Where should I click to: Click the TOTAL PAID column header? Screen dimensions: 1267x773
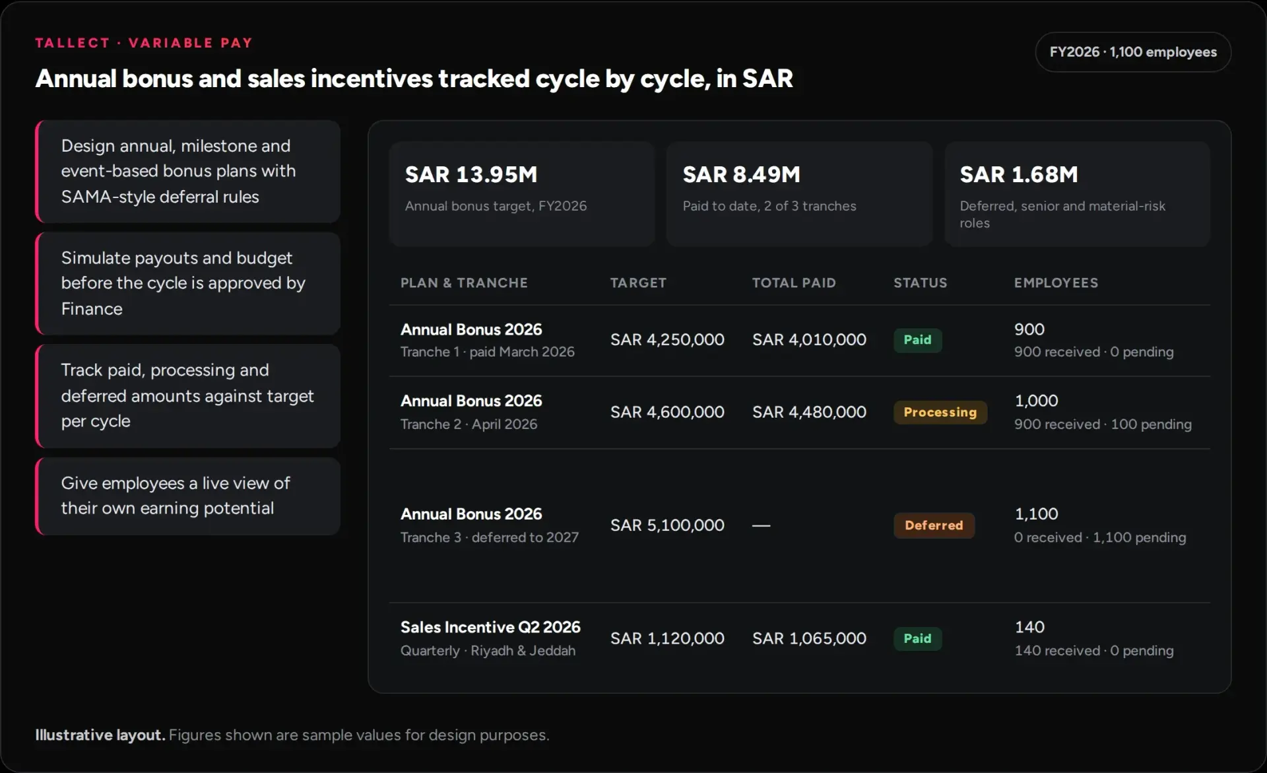[794, 283]
